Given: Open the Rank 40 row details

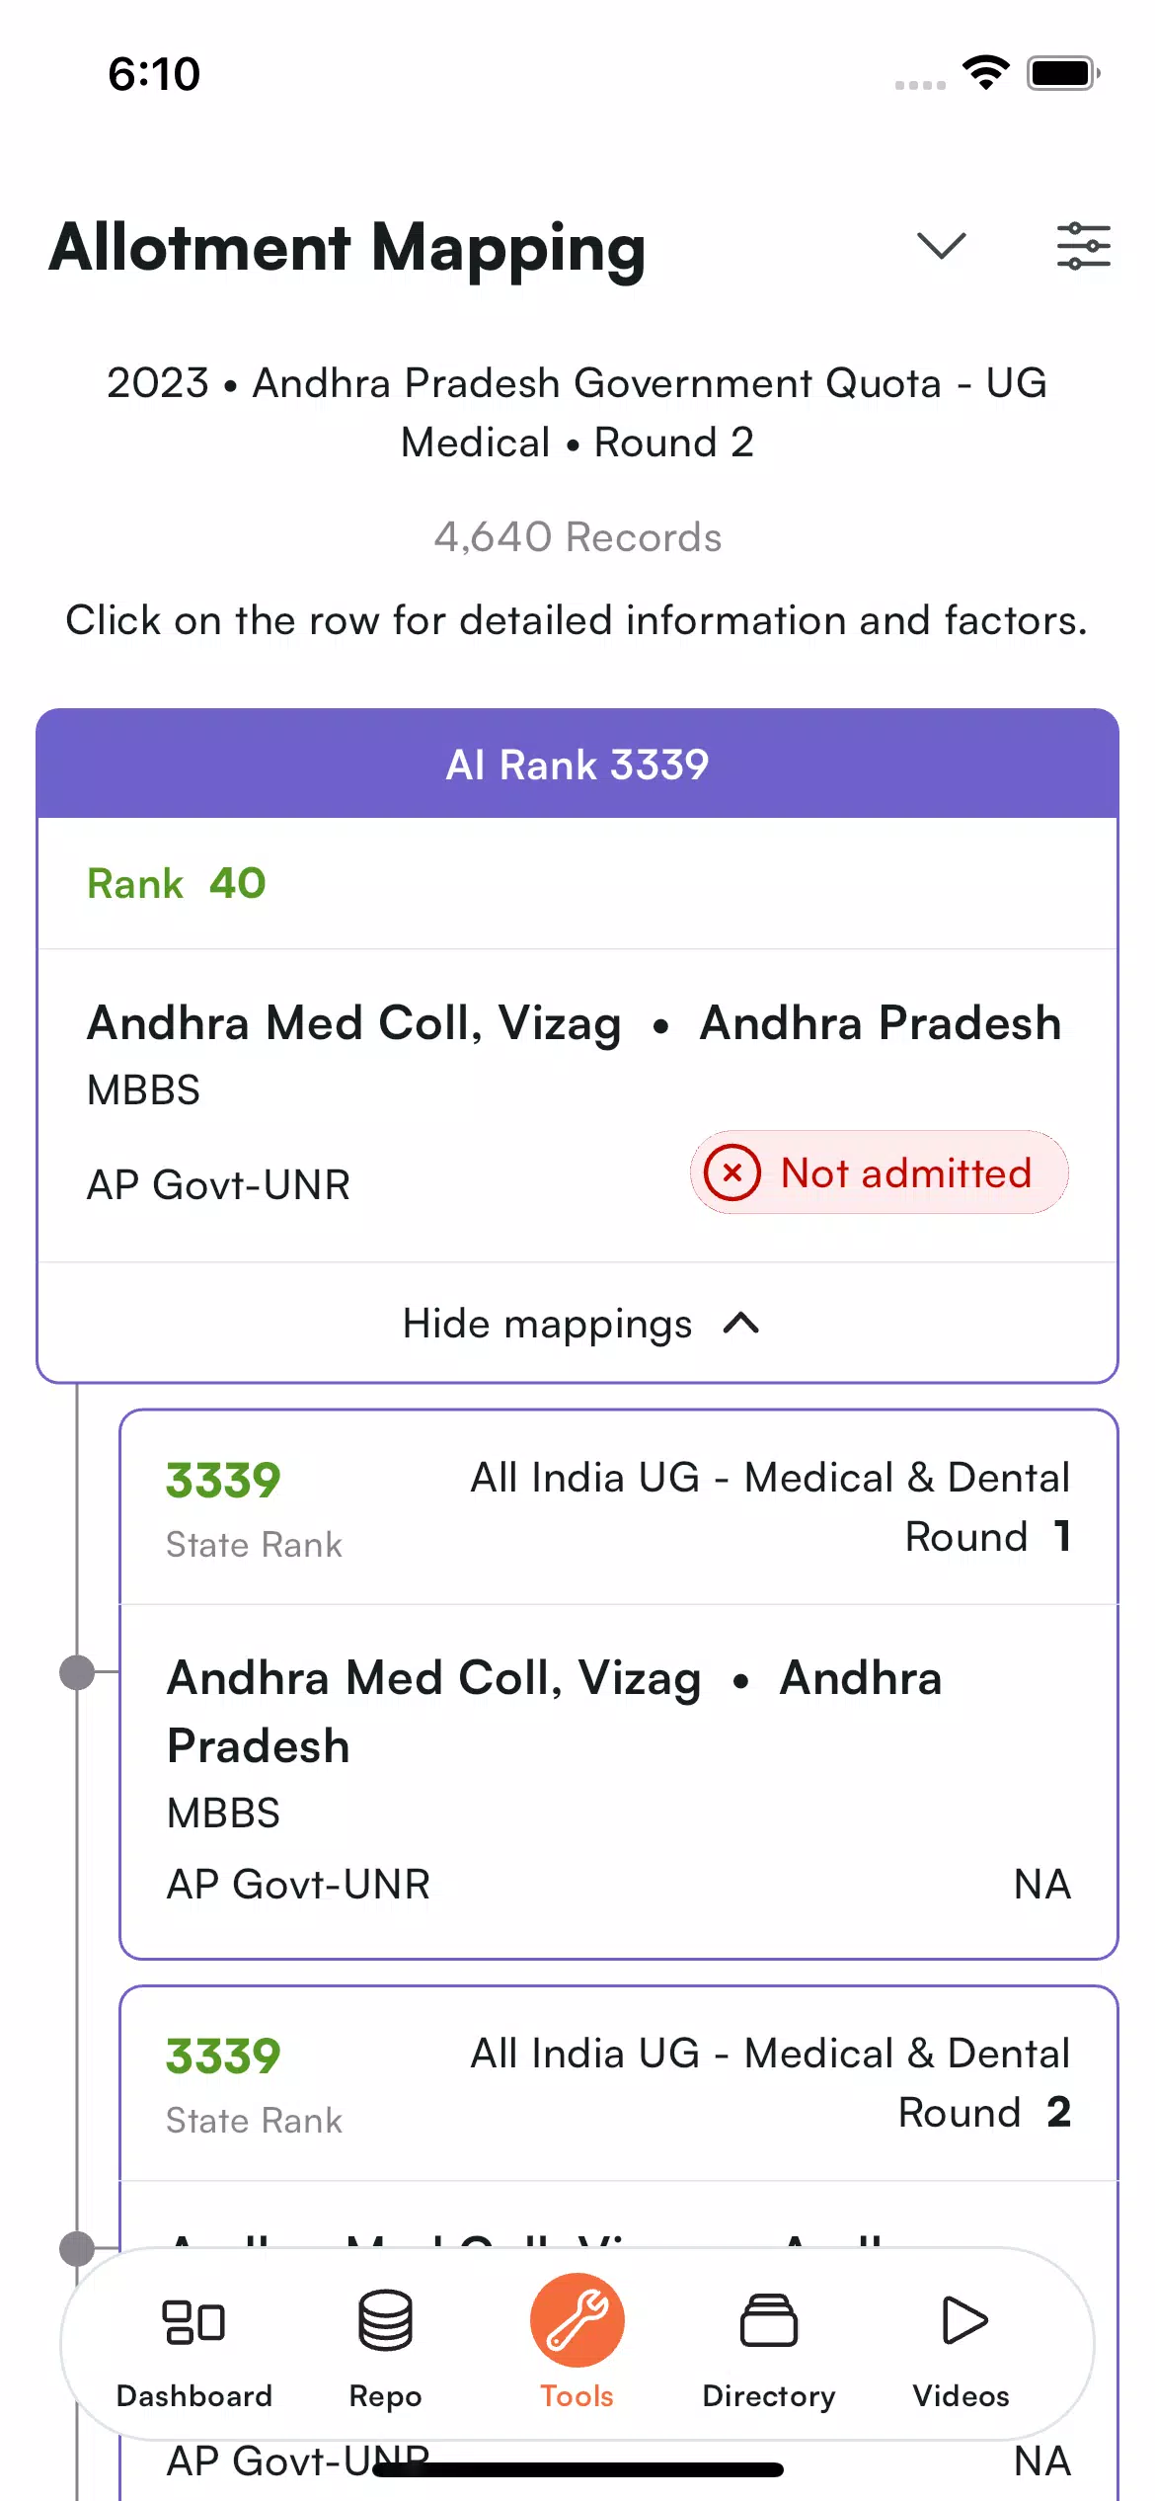Looking at the screenshot, I should pos(577,883).
